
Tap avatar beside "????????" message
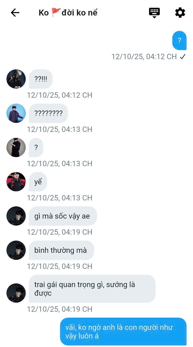(x=16, y=113)
